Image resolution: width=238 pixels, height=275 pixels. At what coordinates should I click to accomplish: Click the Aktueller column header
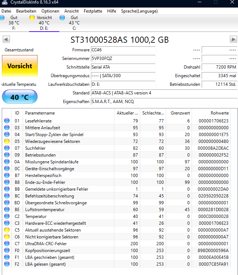pyautogui.click(x=127, y=113)
